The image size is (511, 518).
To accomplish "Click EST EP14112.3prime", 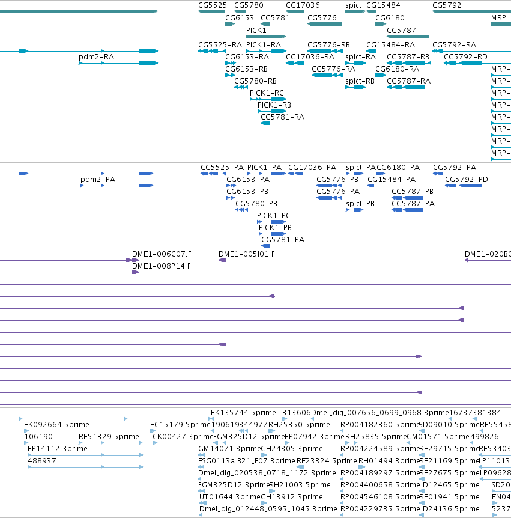I will [58, 449].
